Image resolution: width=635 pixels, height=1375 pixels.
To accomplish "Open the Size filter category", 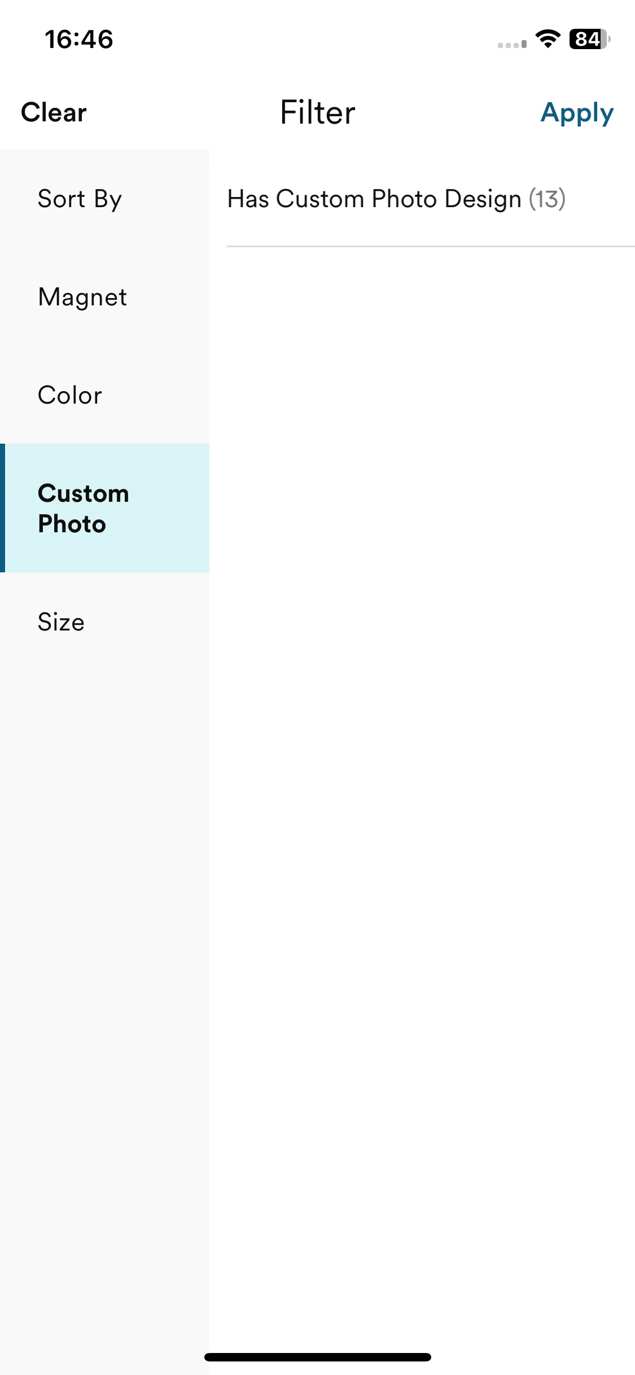I will 104,622.
